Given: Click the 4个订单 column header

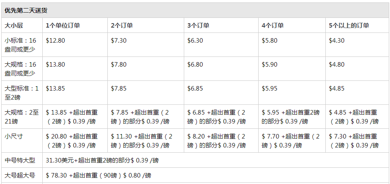Looking at the screenshot, I should point(272,25).
